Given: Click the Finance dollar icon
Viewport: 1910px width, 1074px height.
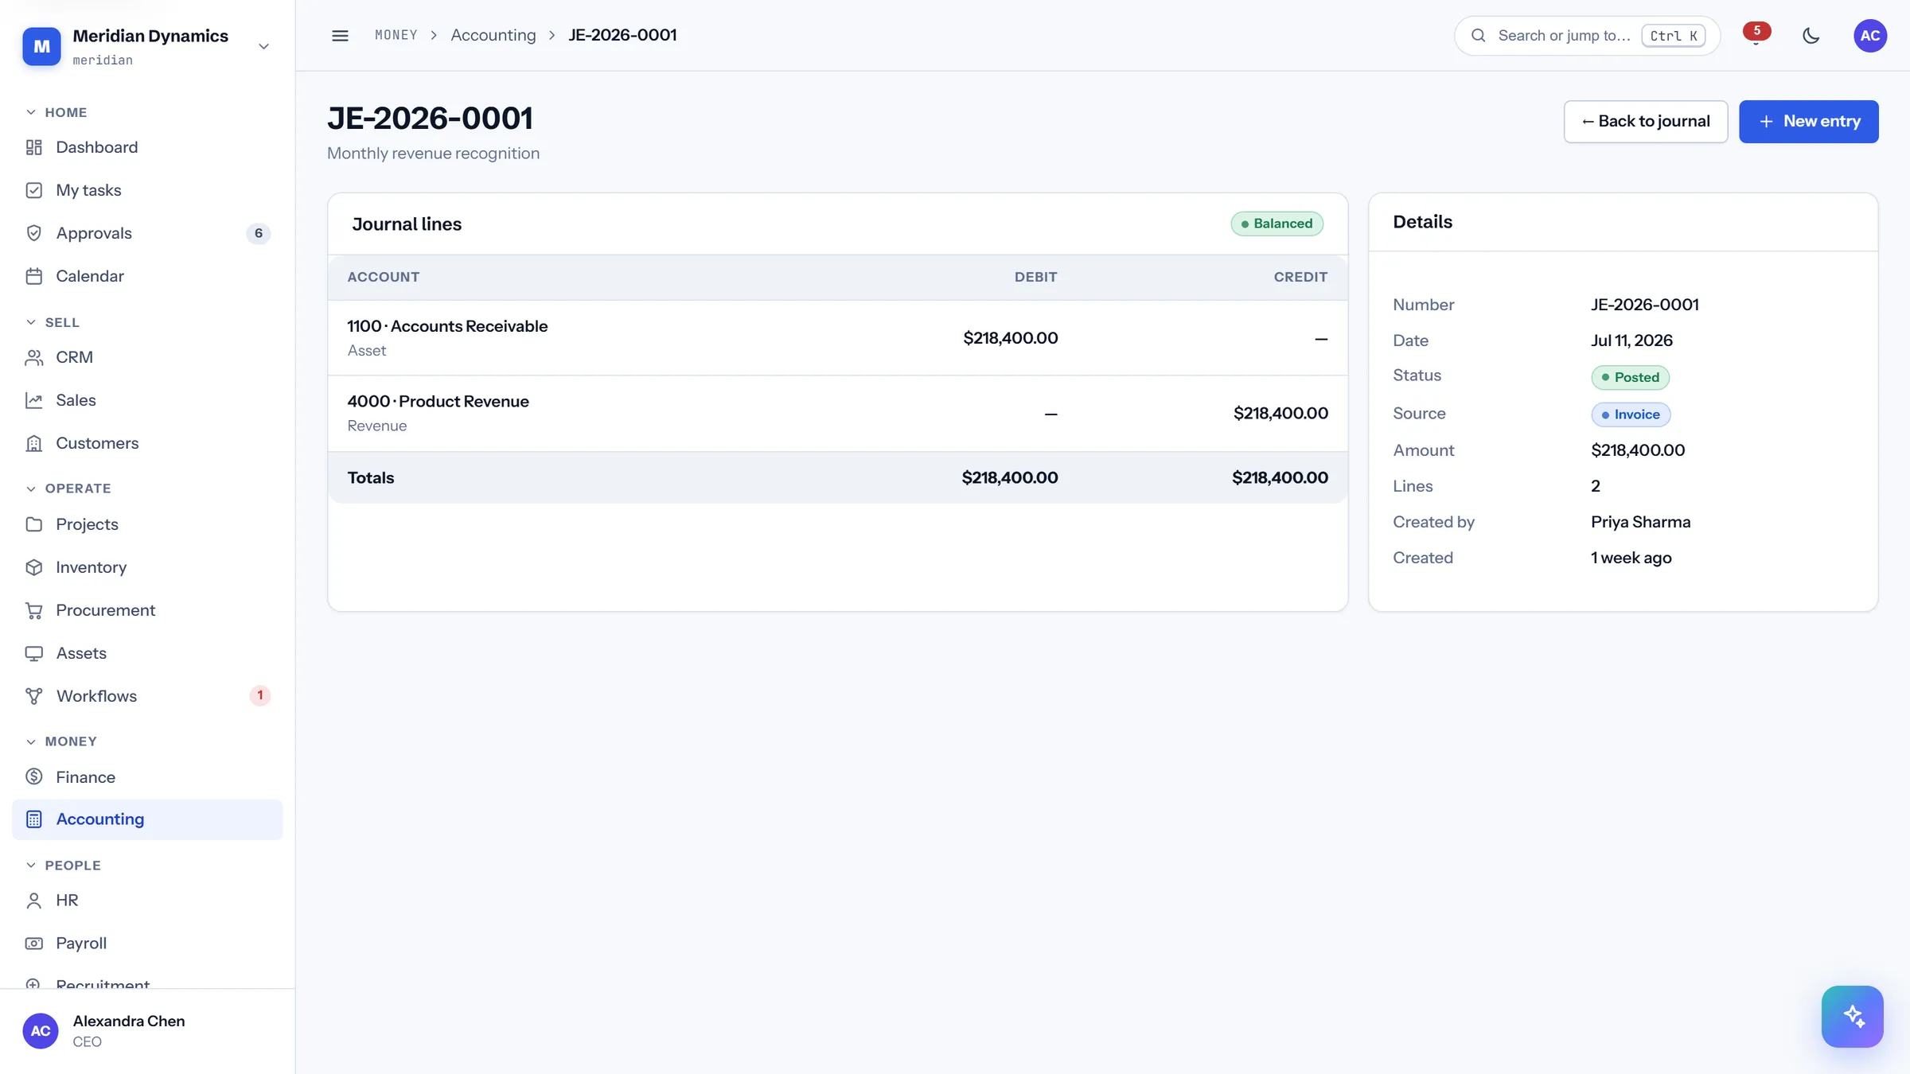Looking at the screenshot, I should 33,776.
